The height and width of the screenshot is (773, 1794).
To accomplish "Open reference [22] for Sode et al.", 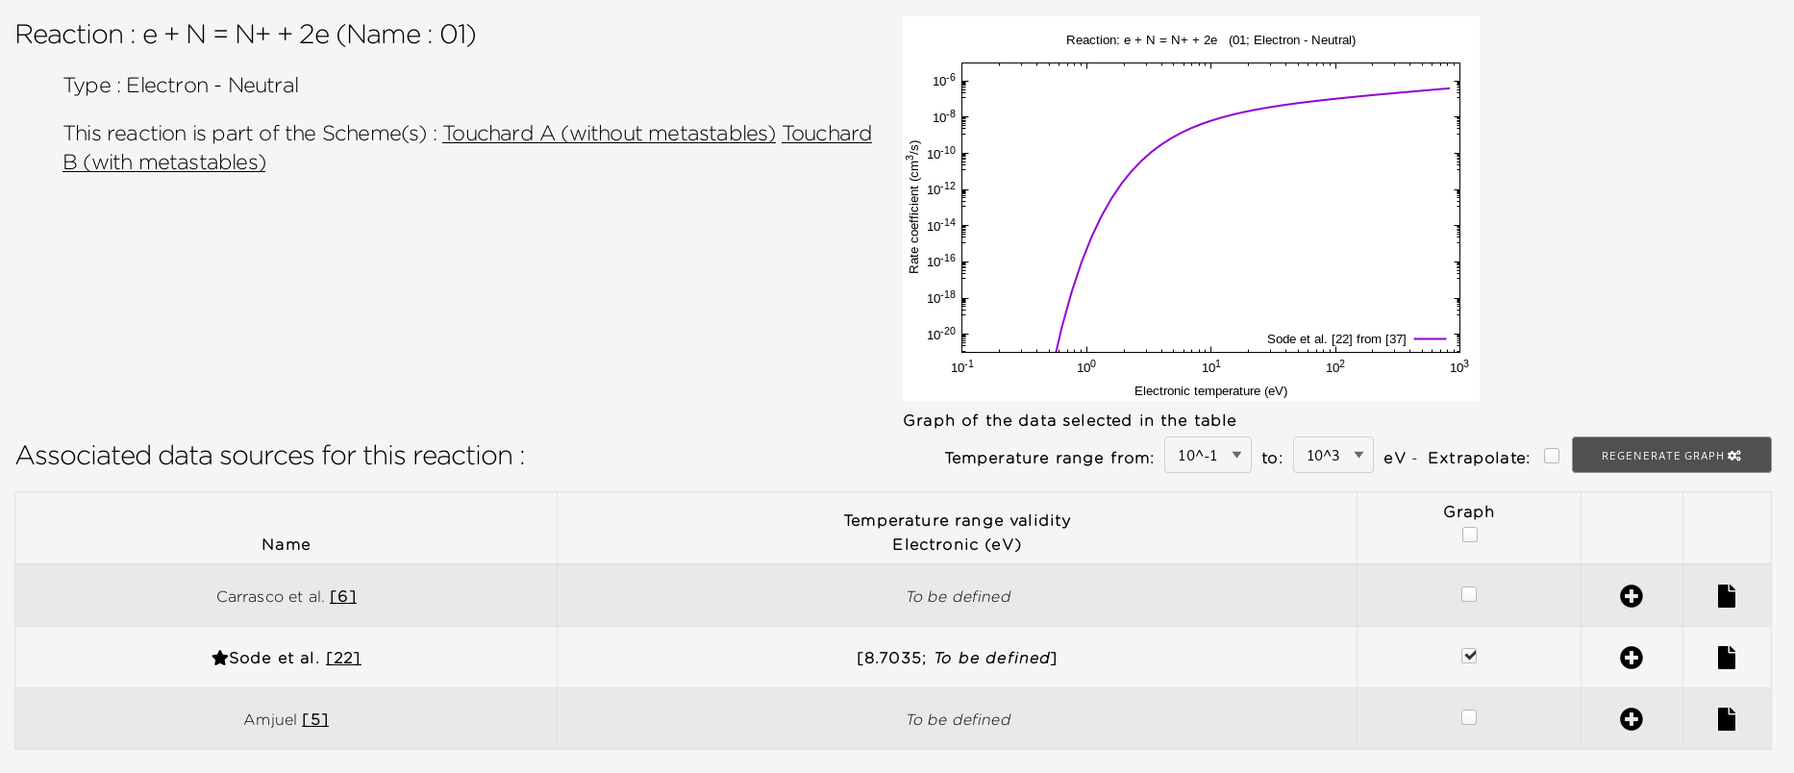I will (344, 658).
